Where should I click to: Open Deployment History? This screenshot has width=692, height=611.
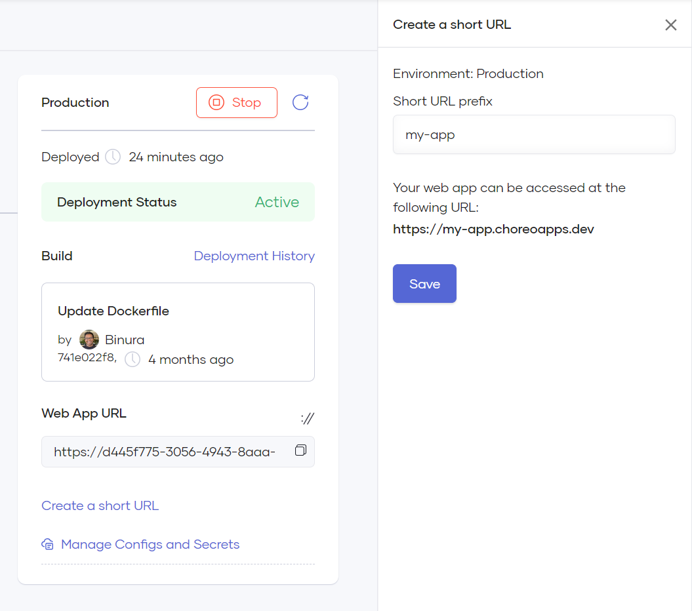click(254, 256)
